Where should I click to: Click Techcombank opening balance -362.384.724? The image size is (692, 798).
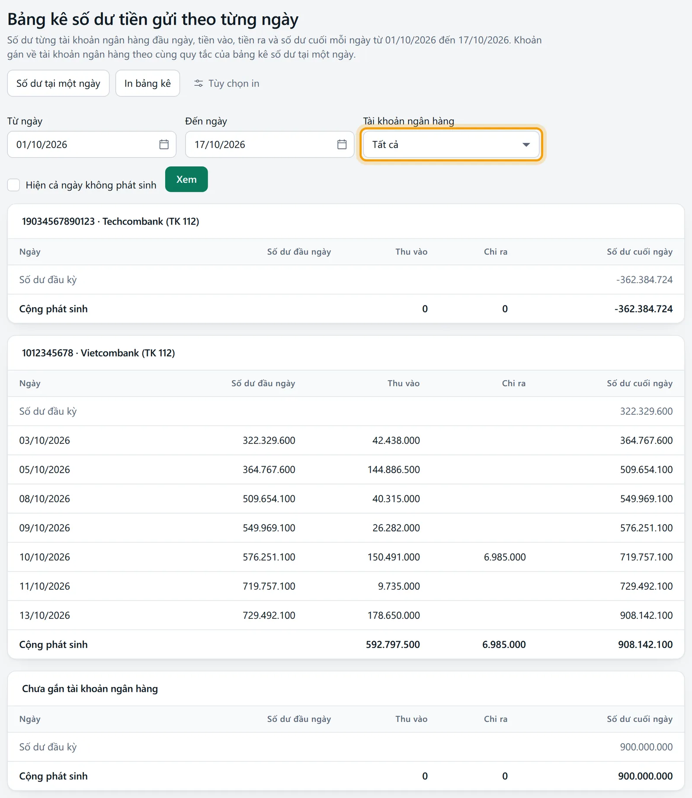click(644, 280)
